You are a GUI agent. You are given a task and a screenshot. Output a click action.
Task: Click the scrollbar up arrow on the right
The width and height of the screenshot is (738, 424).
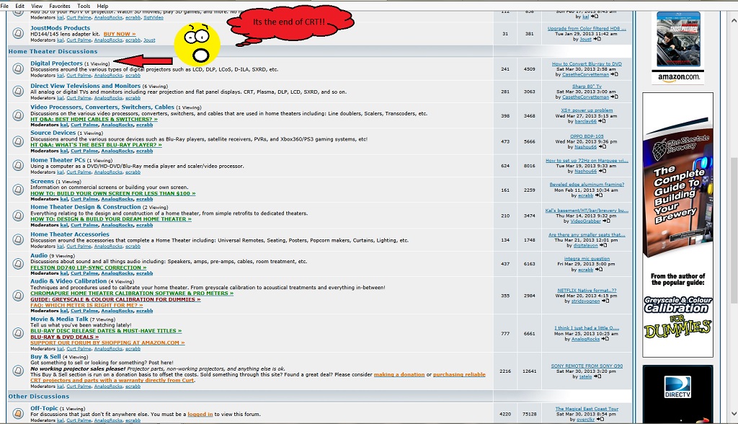[734, 21]
